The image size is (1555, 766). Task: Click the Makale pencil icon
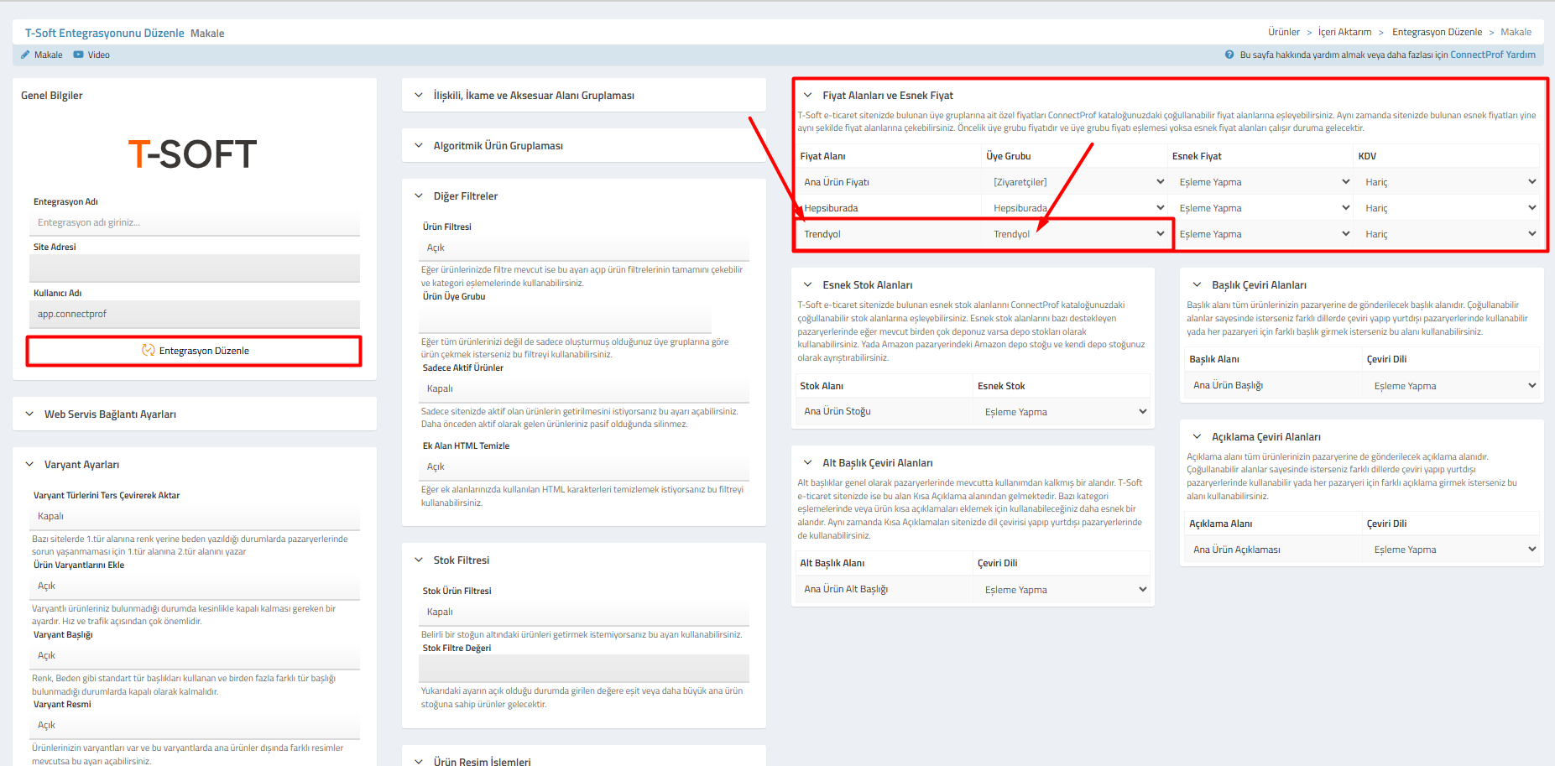tap(25, 55)
